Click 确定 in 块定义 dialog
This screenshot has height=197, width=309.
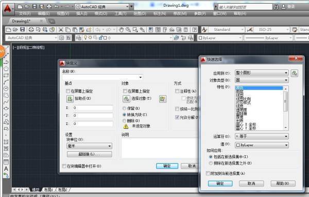pyautogui.click(x=167, y=166)
